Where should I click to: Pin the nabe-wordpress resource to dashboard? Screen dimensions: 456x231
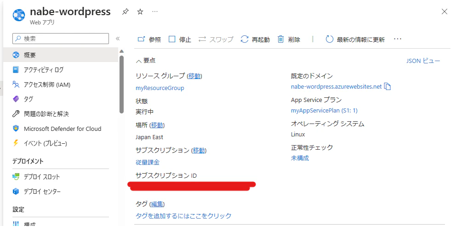(x=125, y=11)
